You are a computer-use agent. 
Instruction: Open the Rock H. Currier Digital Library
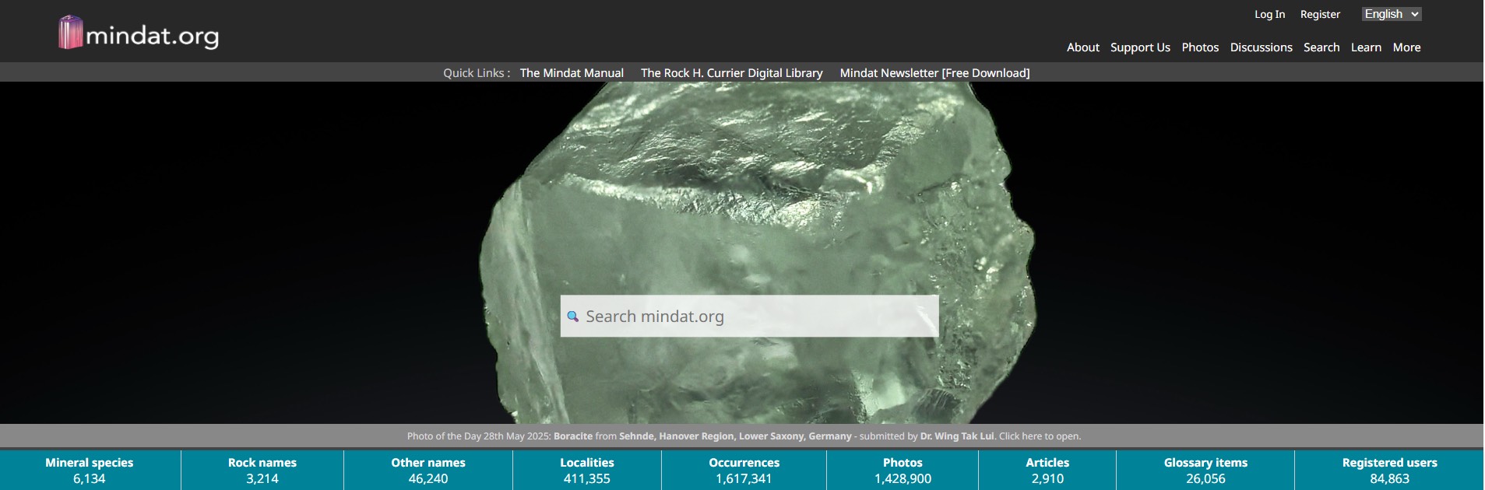tap(731, 73)
